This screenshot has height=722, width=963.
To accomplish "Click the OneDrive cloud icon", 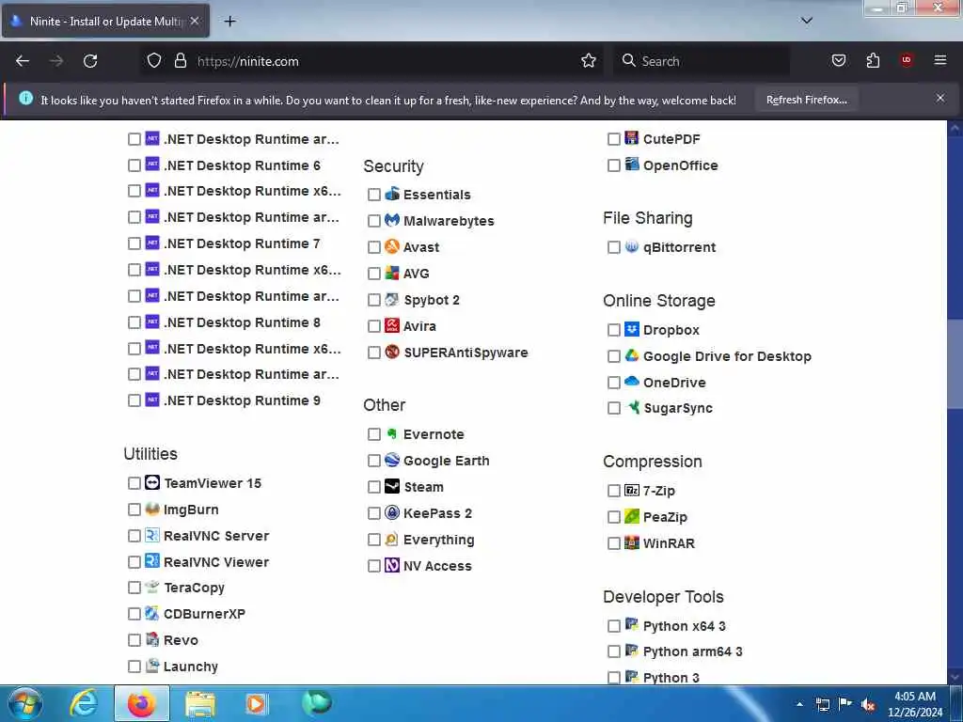I will pos(632,382).
